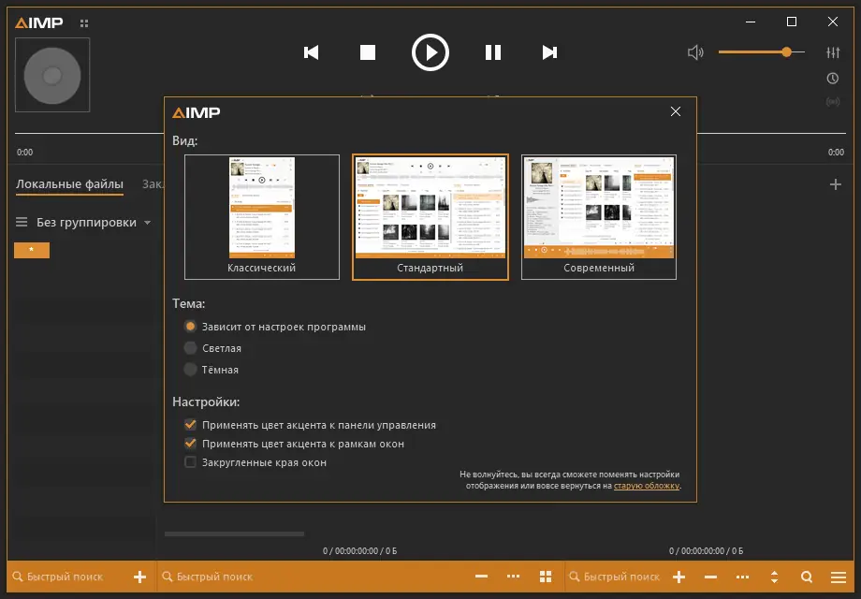
Task: Choose the 'Классический' view thumbnail
Action: [262, 217]
